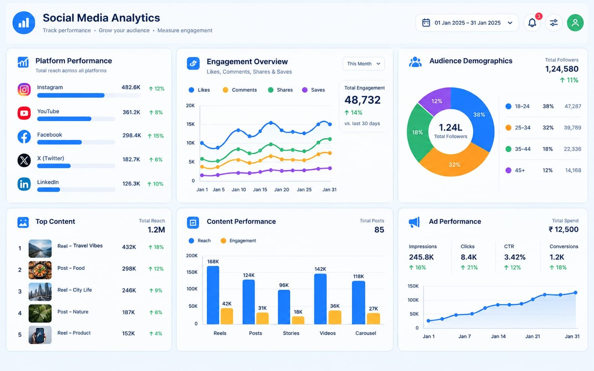This screenshot has width=594, height=371.
Task: Click the LinkedIn platform icon
Action: point(24,184)
